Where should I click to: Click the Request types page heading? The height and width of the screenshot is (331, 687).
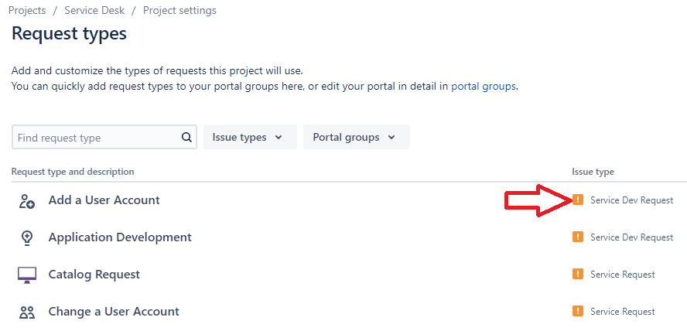(x=69, y=34)
